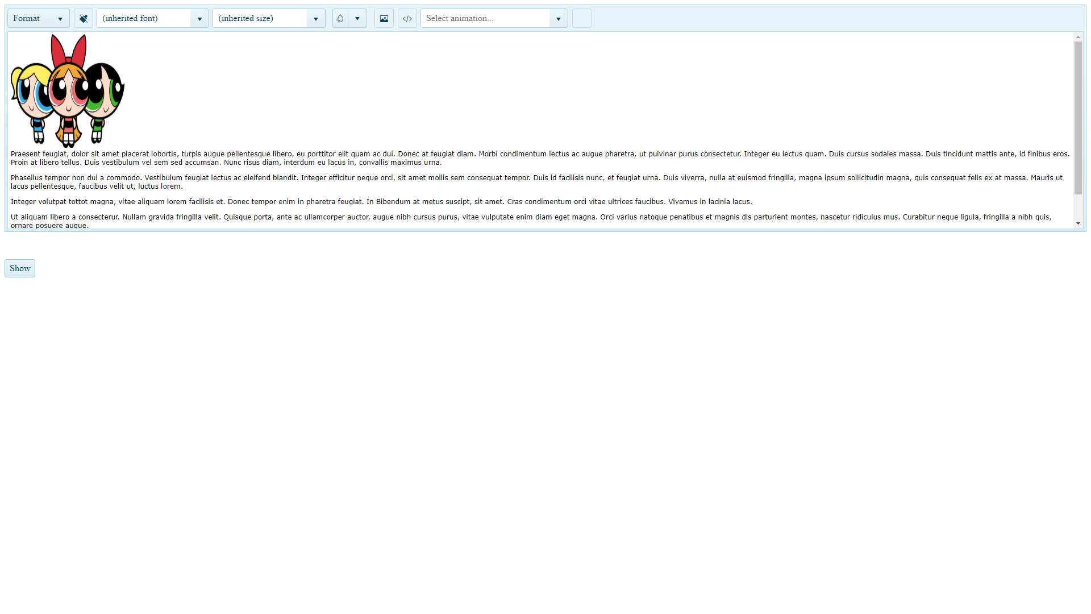Viewport: 1091px width, 614px height.
Task: Click the editor vertical scrollbar thumb
Action: point(1078,118)
